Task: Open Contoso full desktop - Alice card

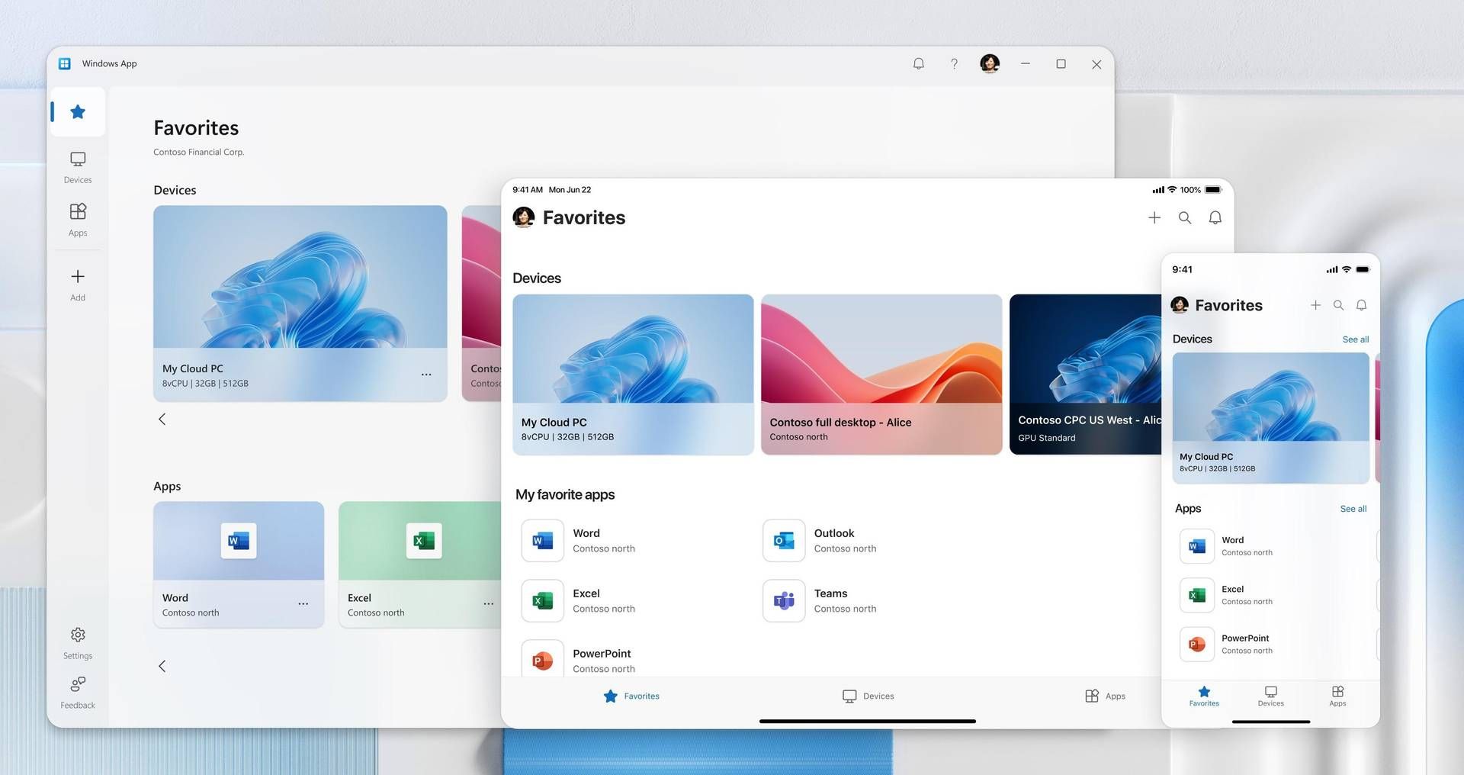Action: click(x=881, y=375)
